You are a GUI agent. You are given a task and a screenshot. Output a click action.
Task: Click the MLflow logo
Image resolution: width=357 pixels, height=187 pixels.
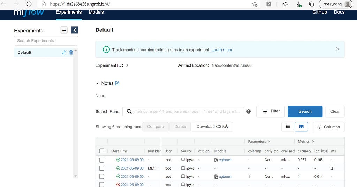pos(29,13)
